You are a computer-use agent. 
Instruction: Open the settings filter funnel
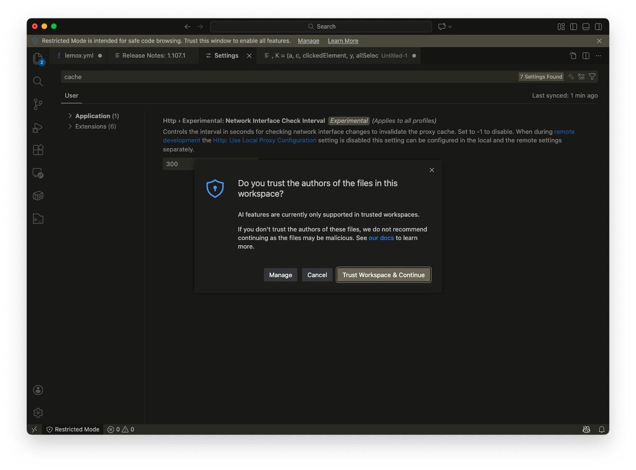592,77
